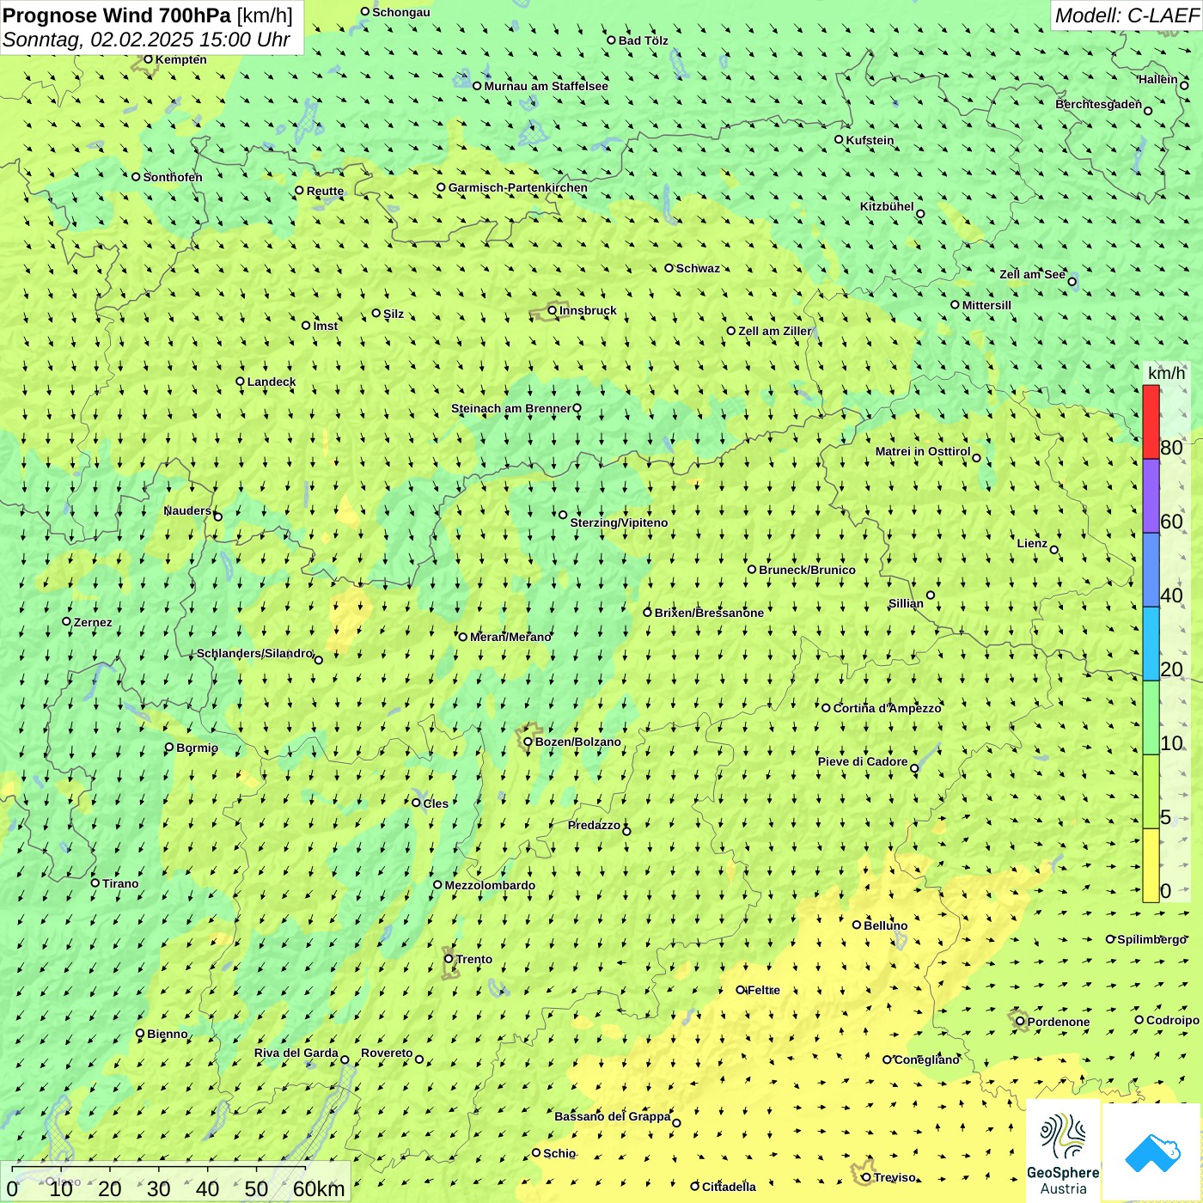Image resolution: width=1203 pixels, height=1203 pixels.
Task: Click the 'Mittersill' label
Action: pos(986,305)
